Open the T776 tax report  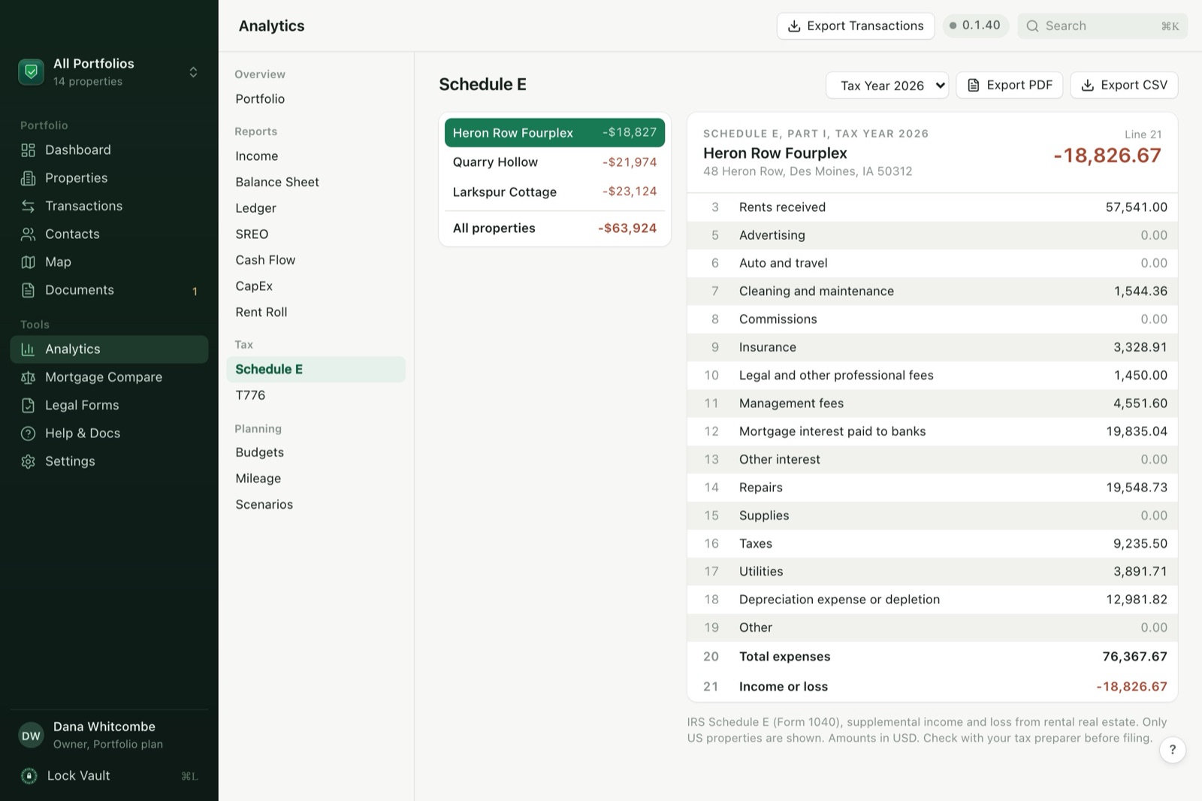(x=316, y=395)
